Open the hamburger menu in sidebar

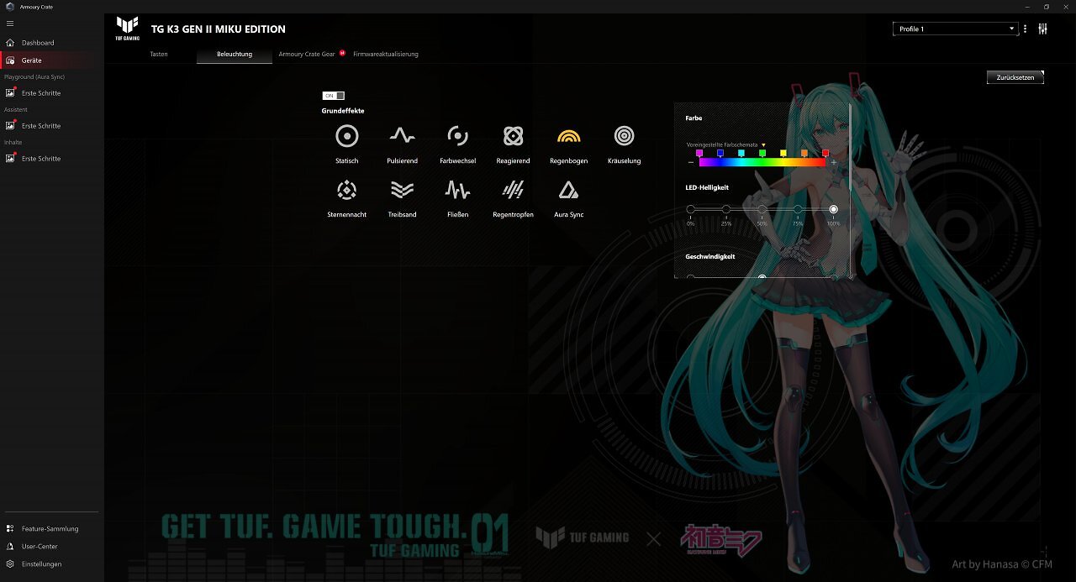[10, 24]
